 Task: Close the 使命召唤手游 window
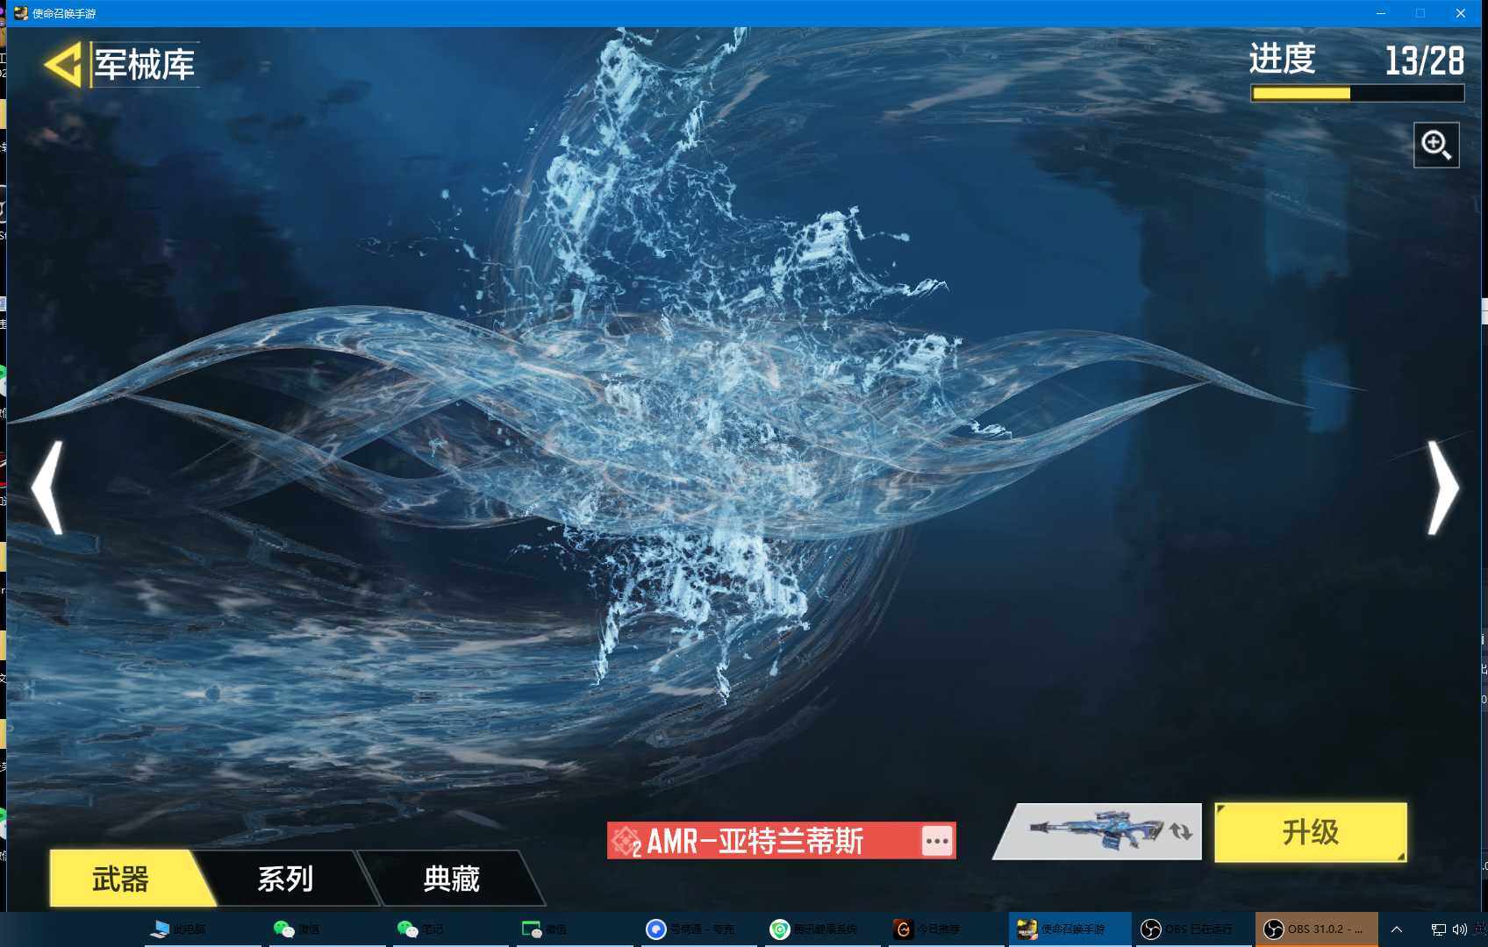click(1461, 13)
